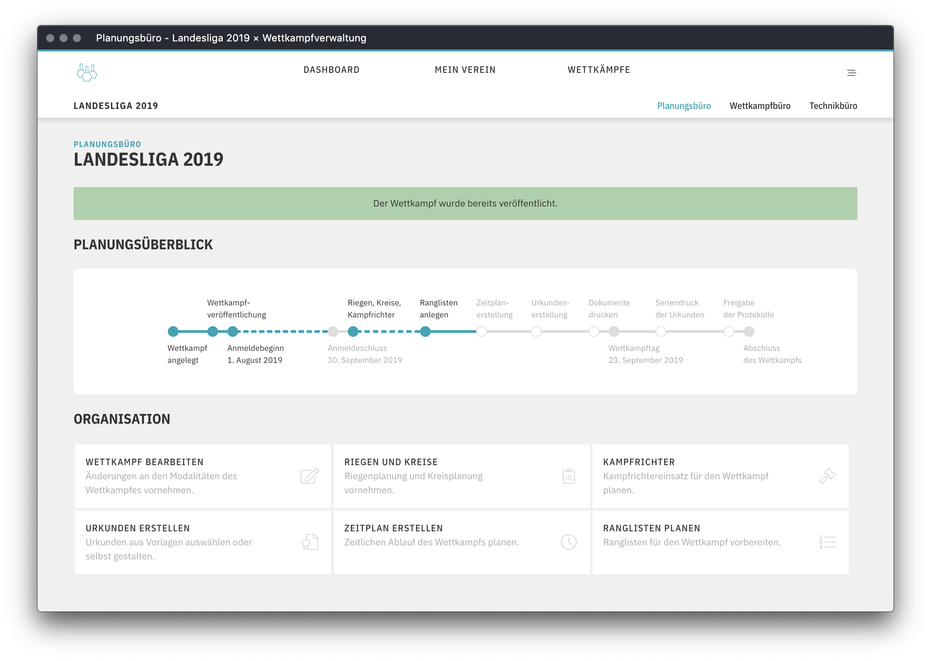Switch to the Technikbüro tab
The width and height of the screenshot is (931, 661).
tap(833, 106)
